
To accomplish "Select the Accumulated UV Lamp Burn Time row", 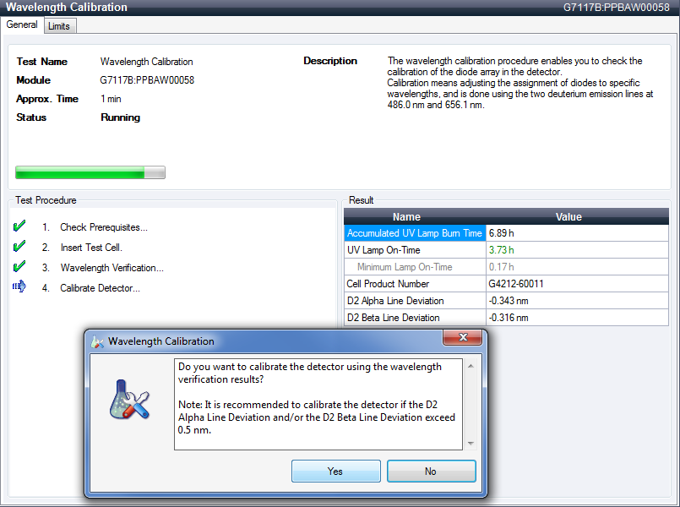I will pyautogui.click(x=506, y=233).
